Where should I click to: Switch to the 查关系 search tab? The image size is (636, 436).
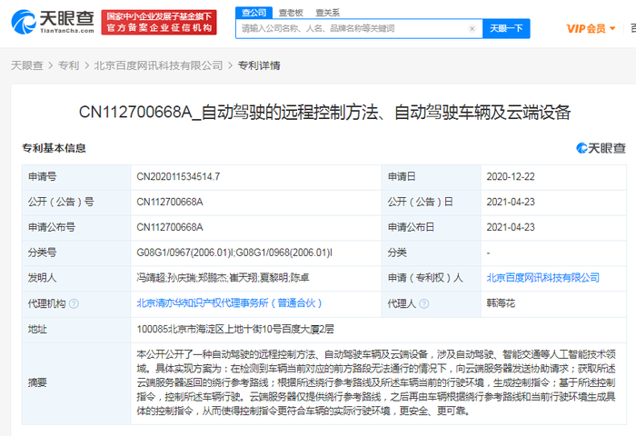click(x=327, y=13)
